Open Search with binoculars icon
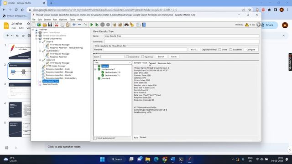 [126, 25]
